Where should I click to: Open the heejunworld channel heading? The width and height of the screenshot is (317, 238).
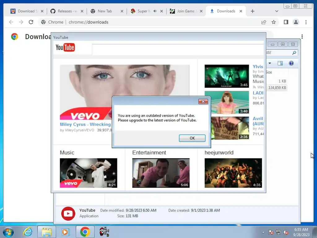pos(219,152)
